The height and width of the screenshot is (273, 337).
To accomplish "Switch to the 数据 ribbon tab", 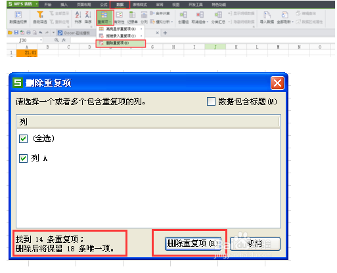I will pyautogui.click(x=120, y=5).
